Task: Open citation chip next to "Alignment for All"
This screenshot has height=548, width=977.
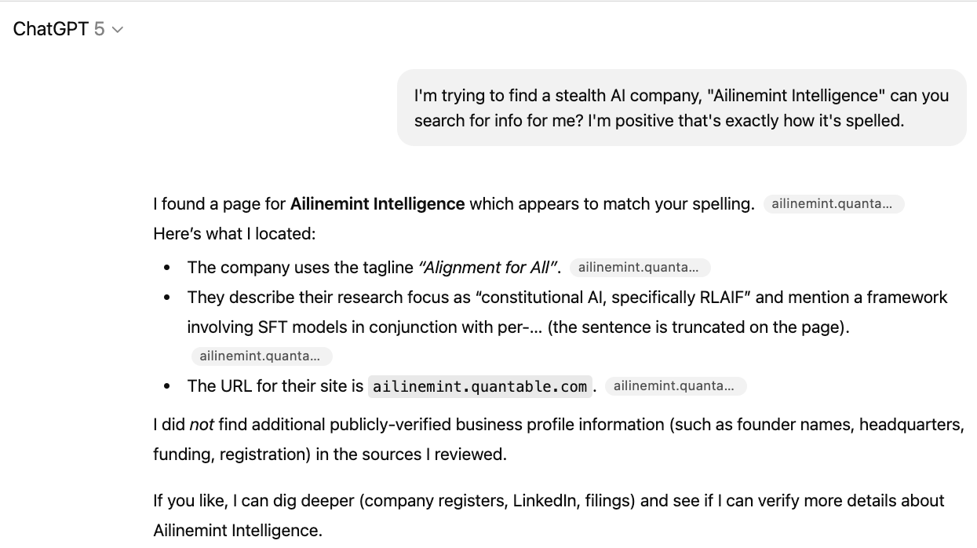Action: pyautogui.click(x=639, y=268)
